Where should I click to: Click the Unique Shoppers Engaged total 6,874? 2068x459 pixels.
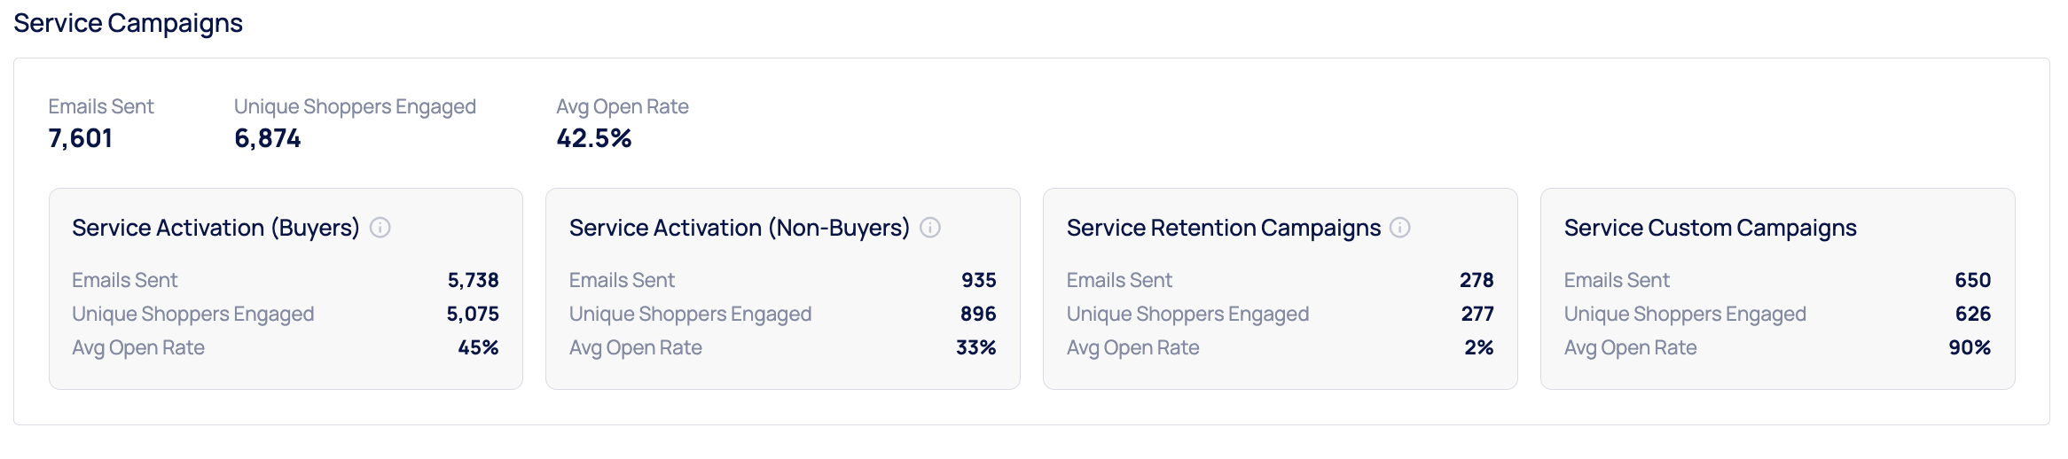[x=267, y=138]
